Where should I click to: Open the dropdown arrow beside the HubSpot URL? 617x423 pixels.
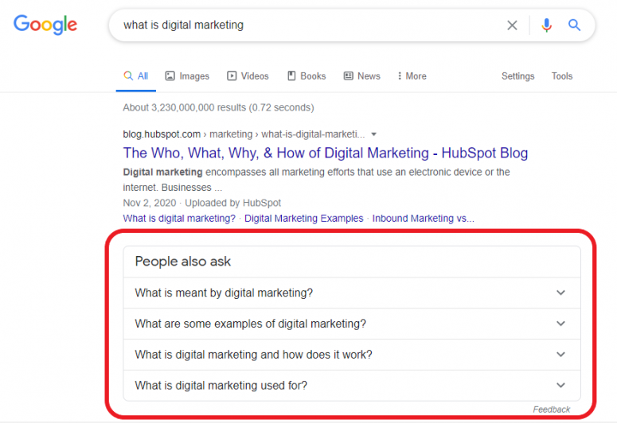tap(374, 134)
